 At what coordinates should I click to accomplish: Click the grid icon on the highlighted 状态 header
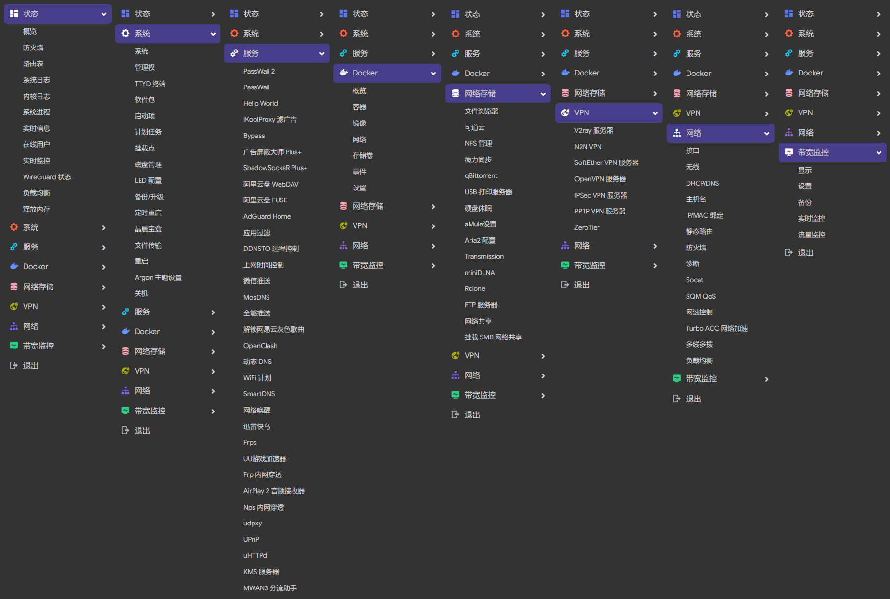tap(14, 14)
